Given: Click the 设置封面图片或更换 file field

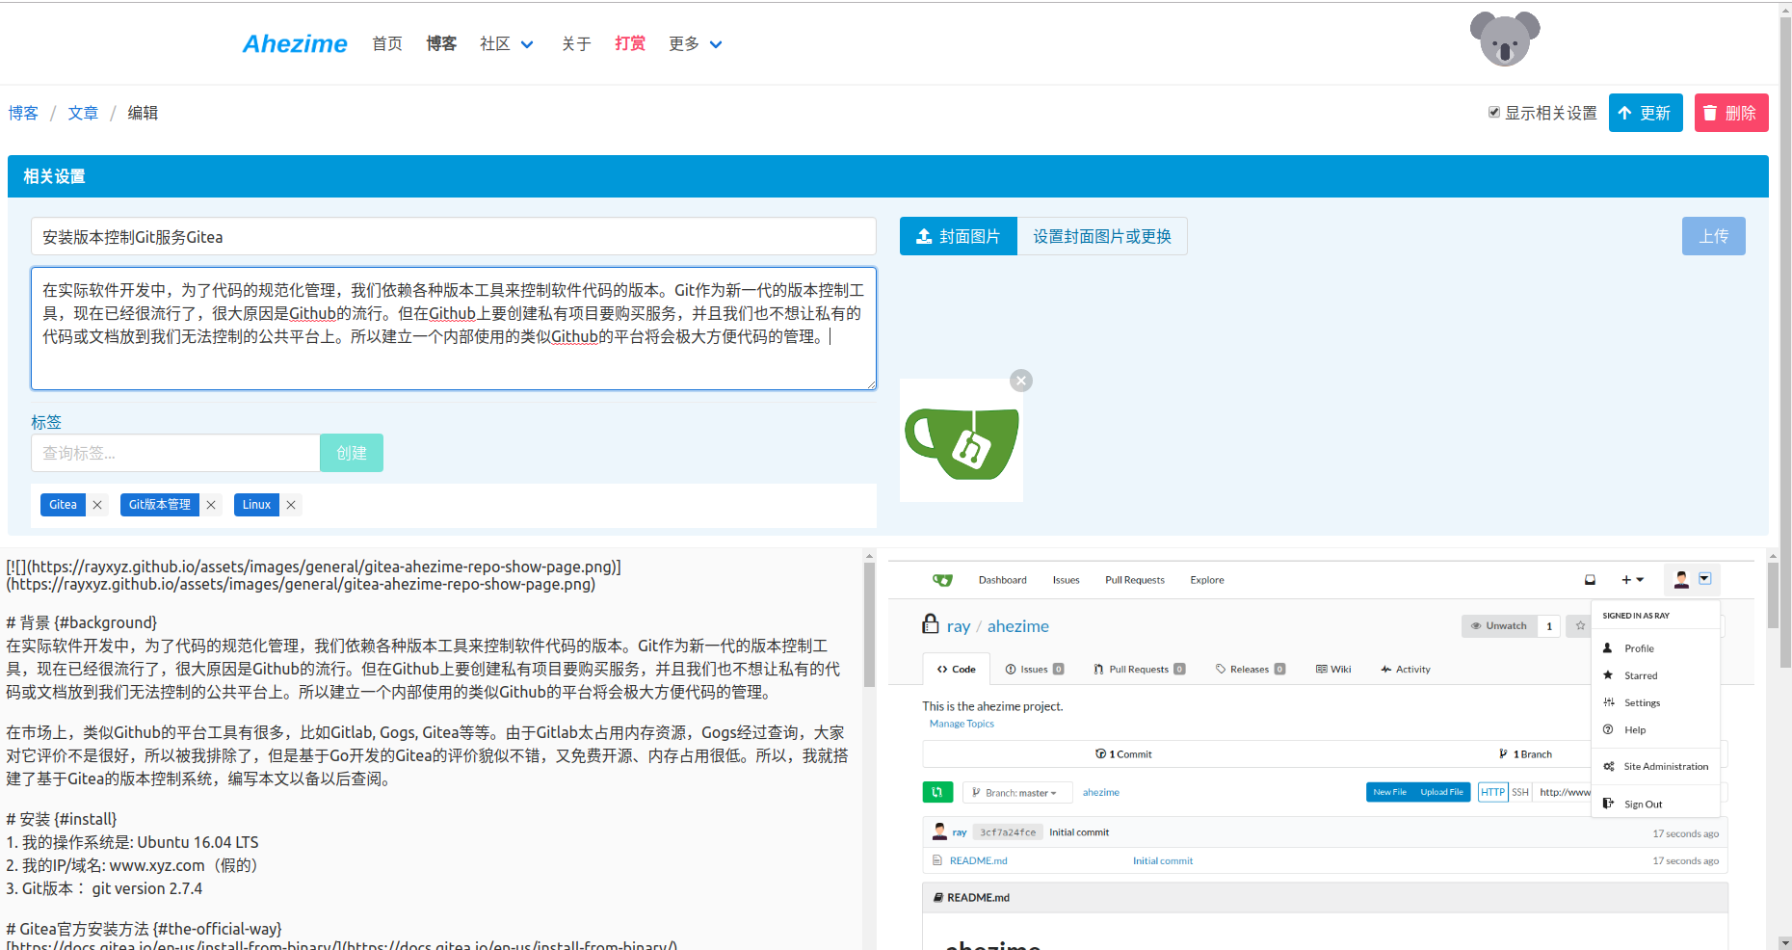Looking at the screenshot, I should click(x=1102, y=236).
